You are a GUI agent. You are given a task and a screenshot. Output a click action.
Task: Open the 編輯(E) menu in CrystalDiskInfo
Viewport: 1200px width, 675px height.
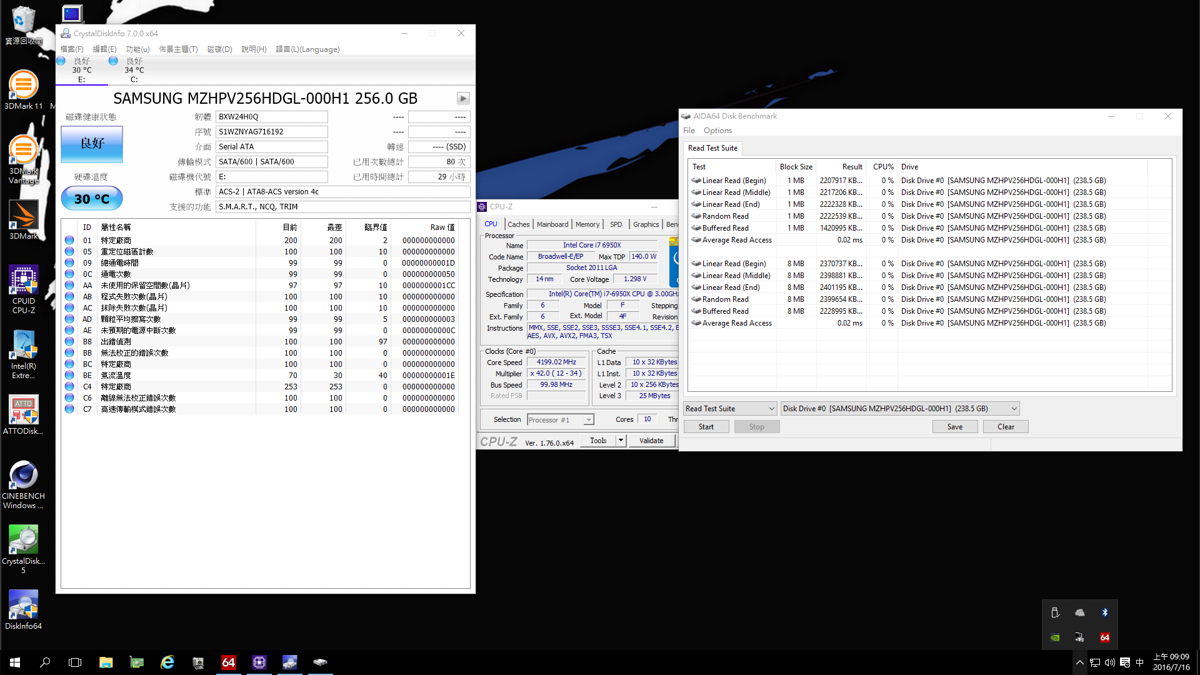(x=104, y=49)
